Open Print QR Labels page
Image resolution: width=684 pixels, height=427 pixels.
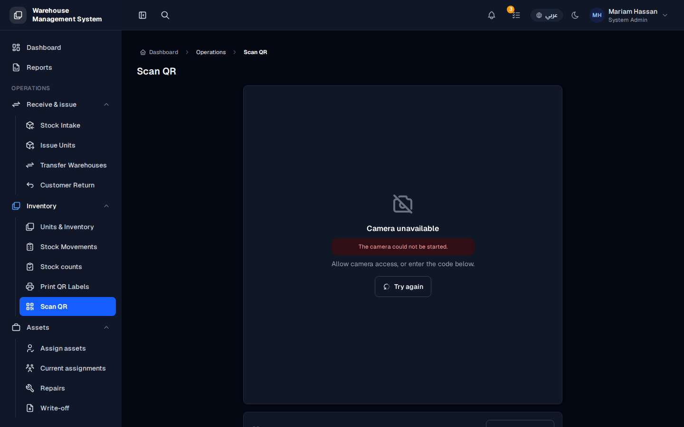(x=67, y=287)
